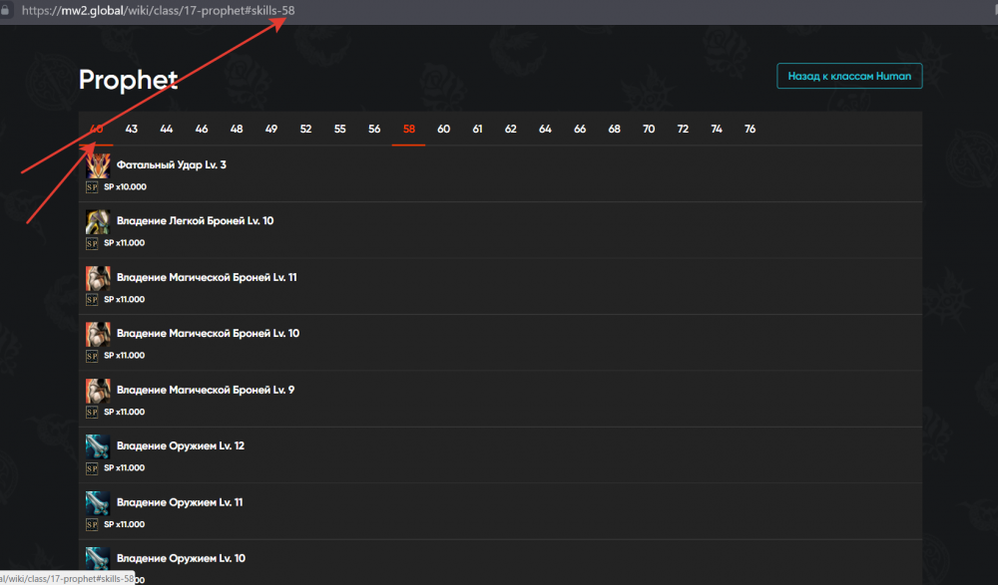Open the level 76 skills tab

pos(749,130)
